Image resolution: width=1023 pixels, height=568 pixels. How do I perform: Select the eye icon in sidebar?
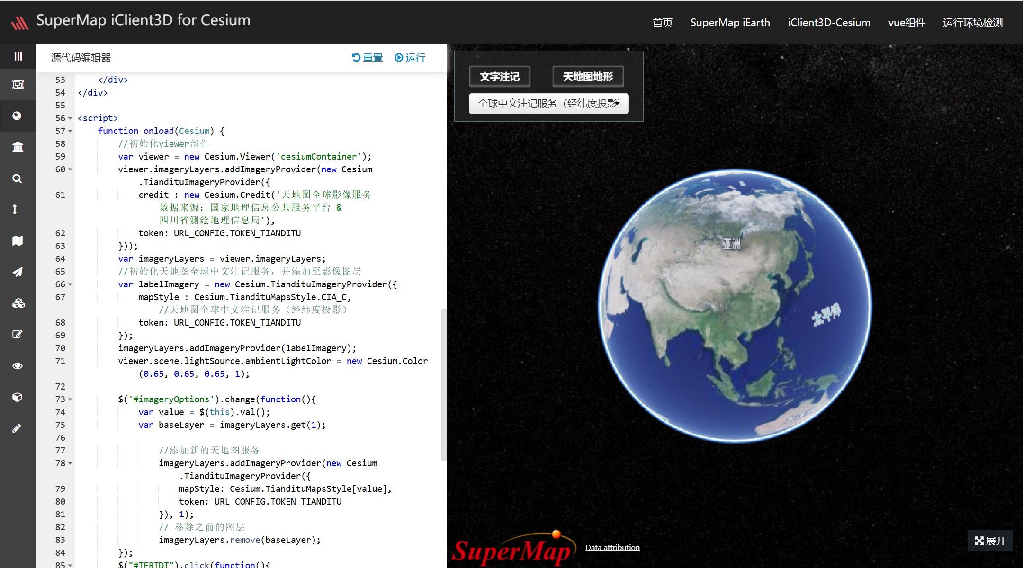pos(18,366)
